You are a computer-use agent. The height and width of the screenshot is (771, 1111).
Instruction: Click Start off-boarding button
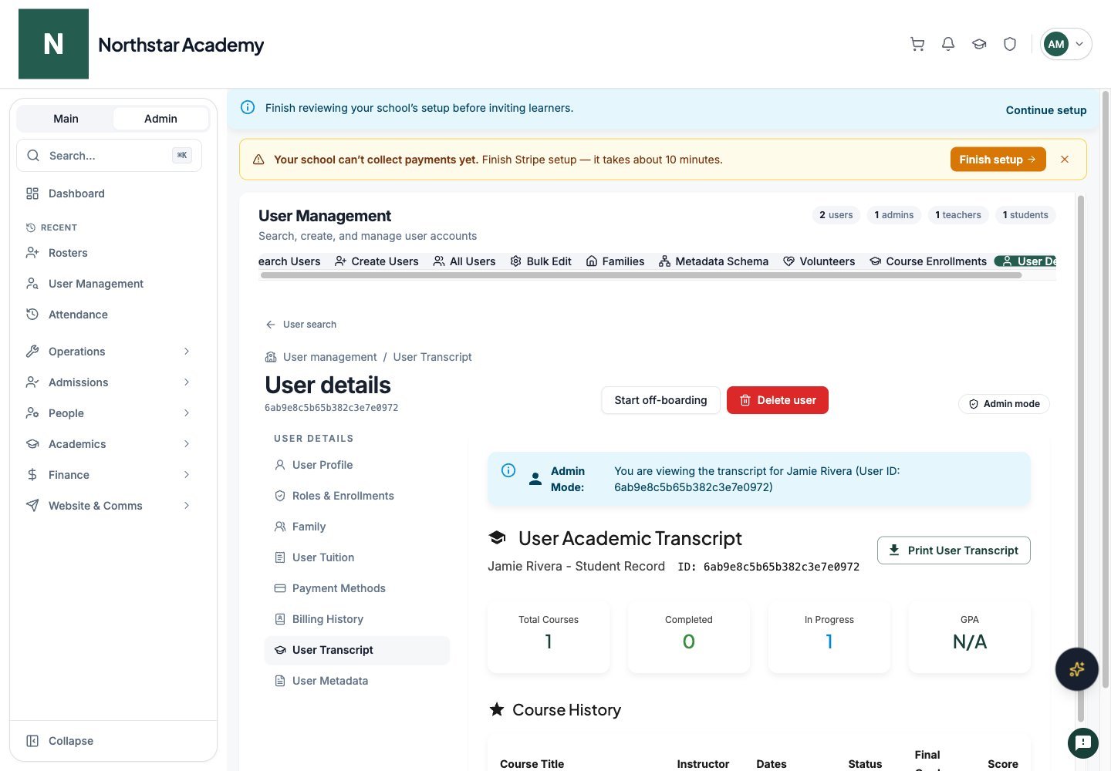click(660, 400)
